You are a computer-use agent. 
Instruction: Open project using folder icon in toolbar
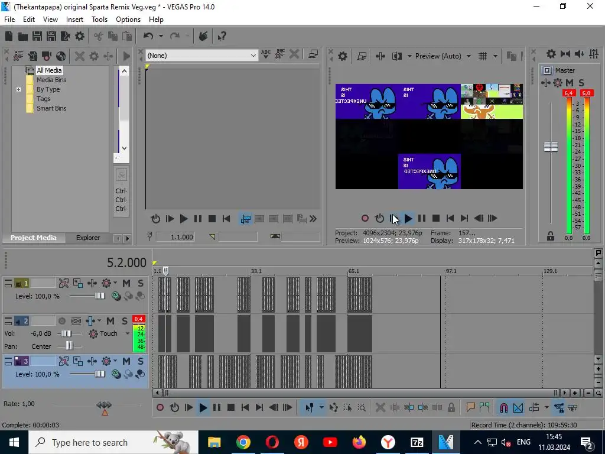coord(23,36)
